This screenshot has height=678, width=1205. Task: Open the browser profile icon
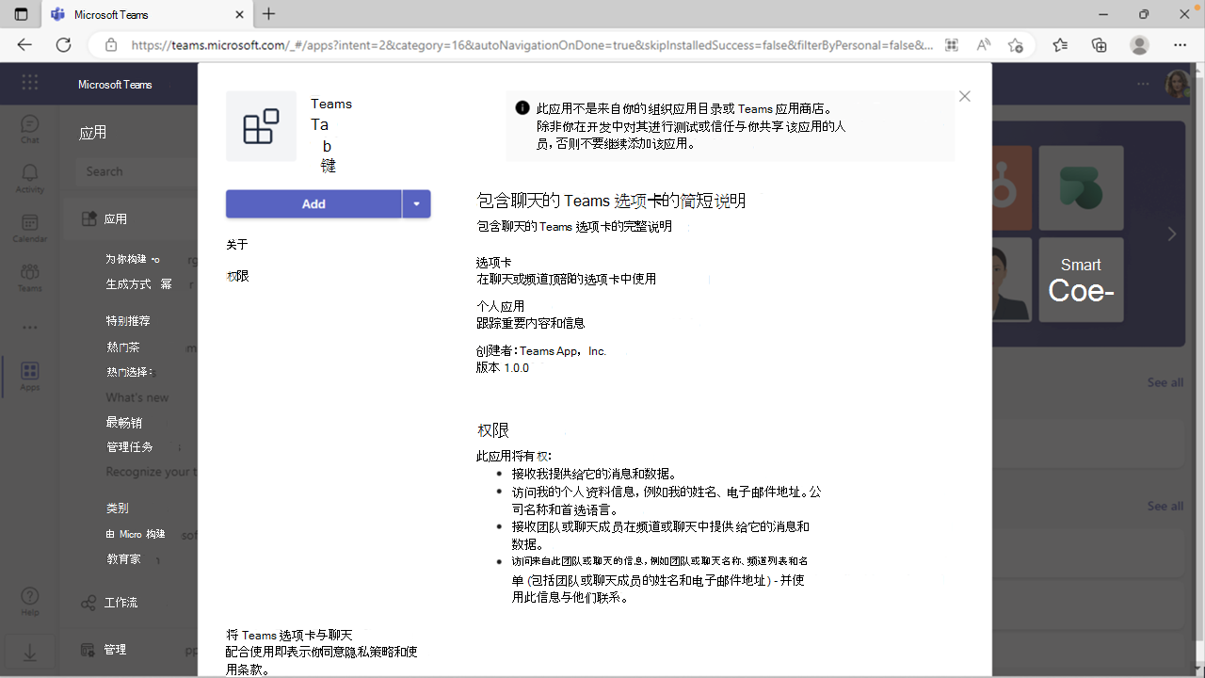point(1140,45)
